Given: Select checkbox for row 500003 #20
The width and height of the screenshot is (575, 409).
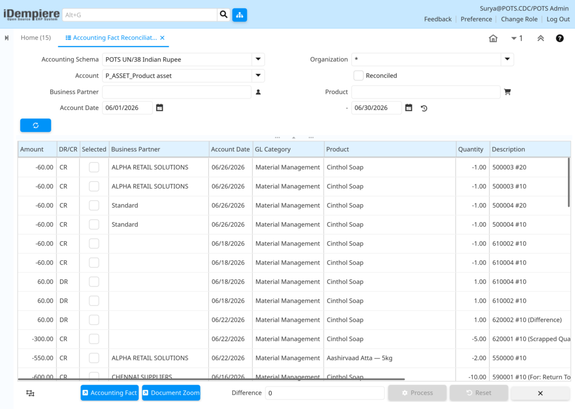Looking at the screenshot, I should tap(94, 167).
